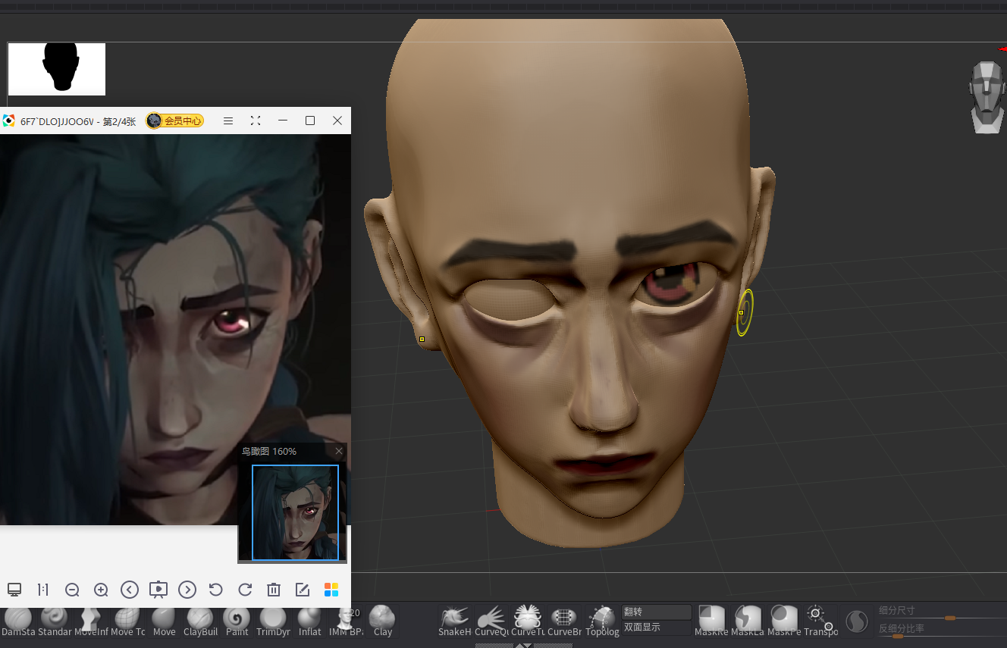
Task: Click the image viewer desktop display icon
Action: [x=14, y=590]
